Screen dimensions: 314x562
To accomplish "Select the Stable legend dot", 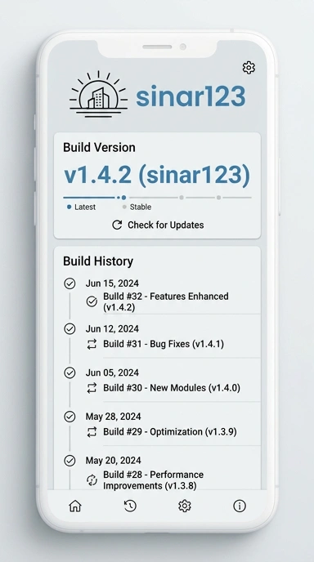I will coord(124,207).
